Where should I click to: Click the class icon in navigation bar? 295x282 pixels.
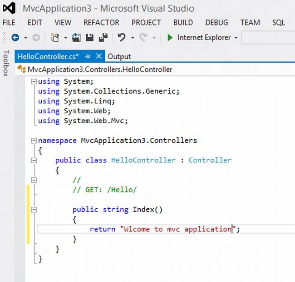coord(21,69)
